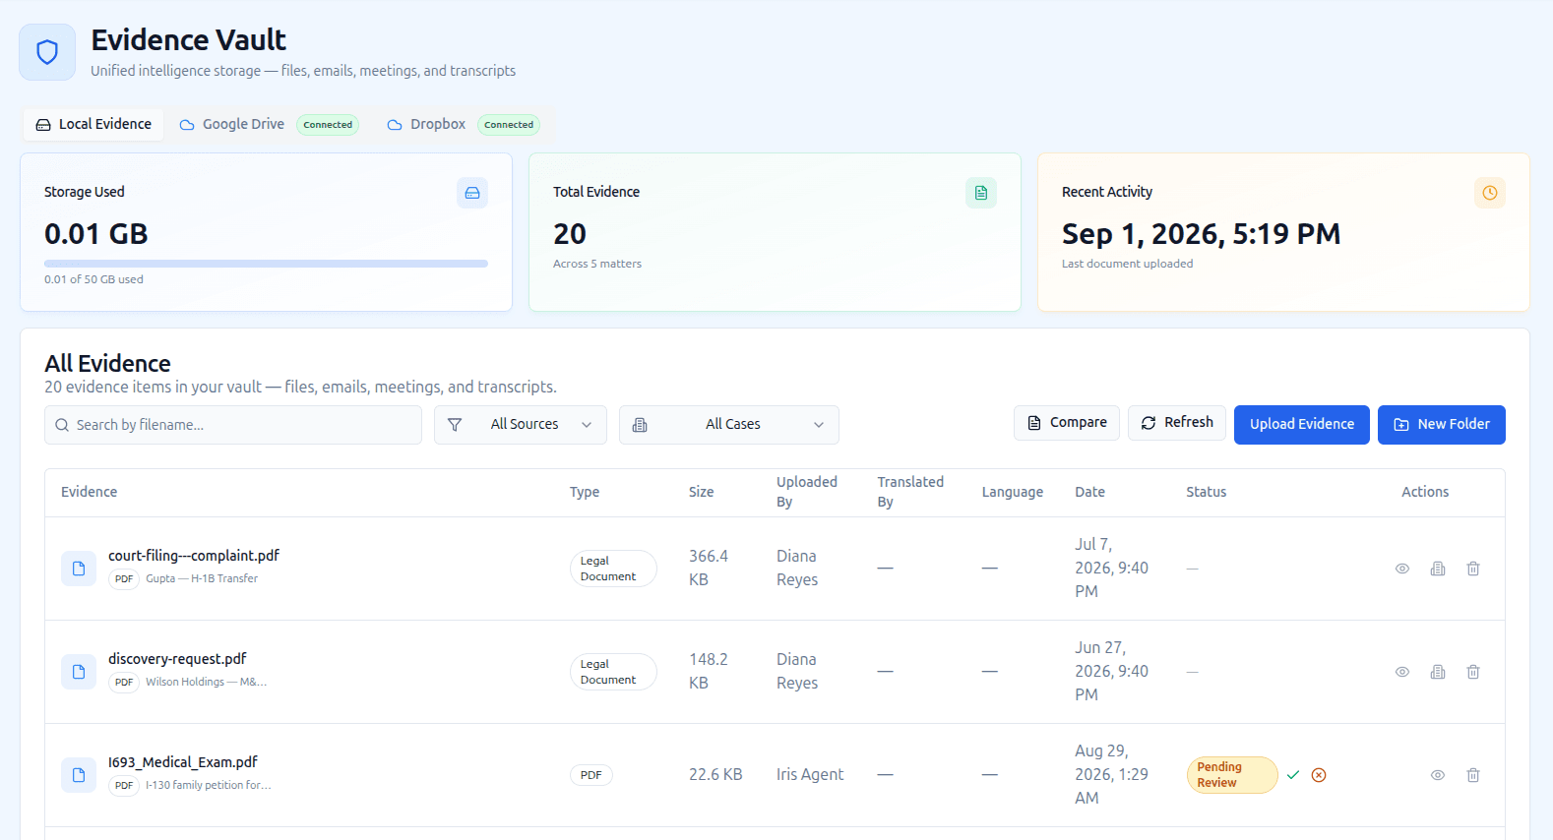Refresh the evidence list
Screen dimensions: 1553x840
pos(1177,423)
